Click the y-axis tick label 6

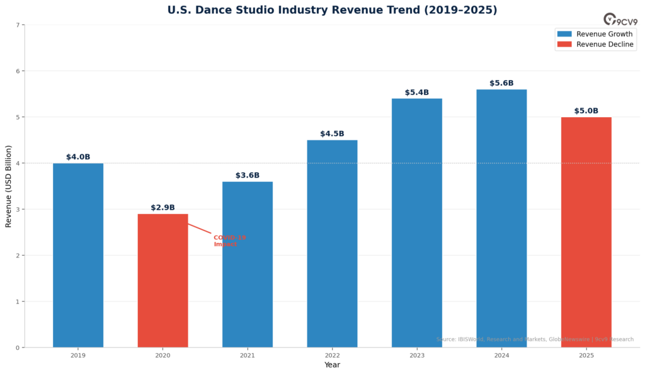18,71
